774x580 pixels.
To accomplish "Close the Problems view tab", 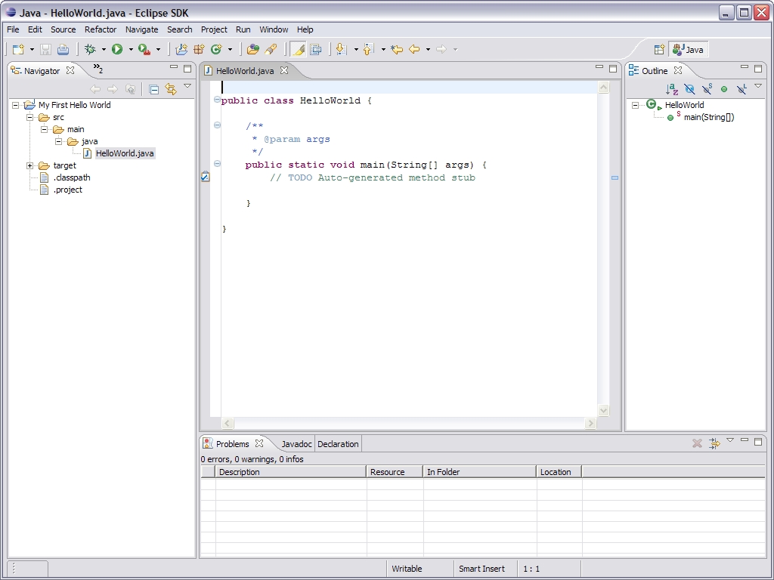I will 259,443.
